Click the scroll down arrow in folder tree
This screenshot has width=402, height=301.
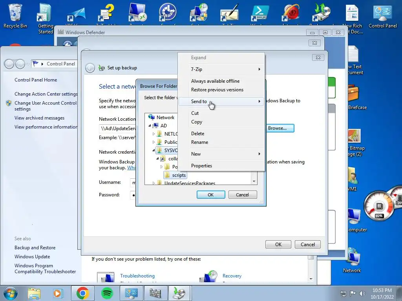[x=254, y=181]
